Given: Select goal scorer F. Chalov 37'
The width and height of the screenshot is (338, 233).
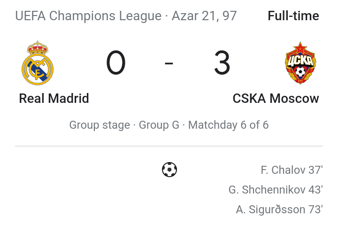Looking at the screenshot, I should click(292, 170).
